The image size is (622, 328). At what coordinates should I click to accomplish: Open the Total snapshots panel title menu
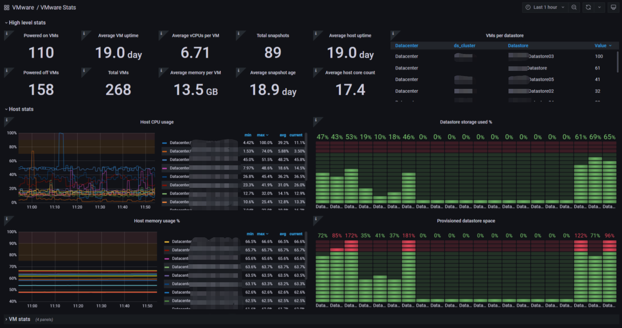pyautogui.click(x=272, y=36)
